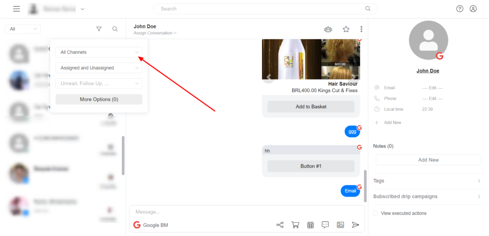Open the help question mark icon
The image size is (489, 236).
tap(460, 9)
